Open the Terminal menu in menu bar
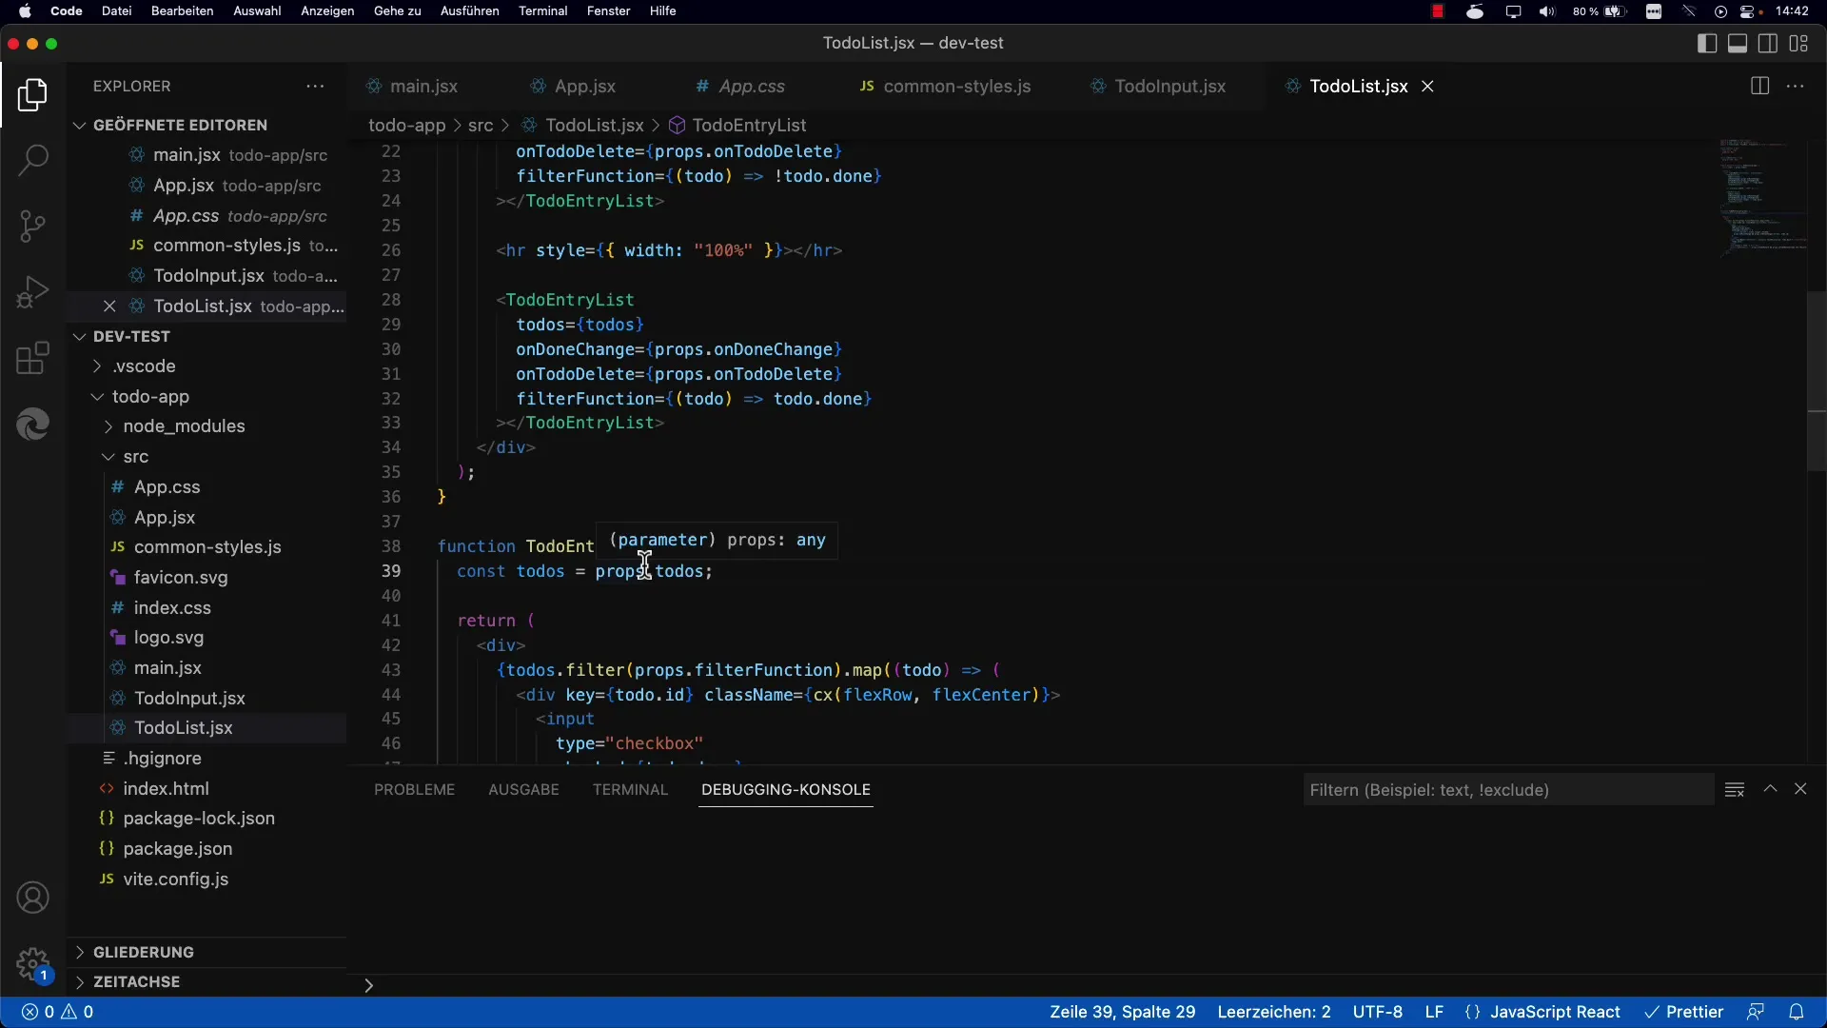The image size is (1827, 1028). (542, 11)
